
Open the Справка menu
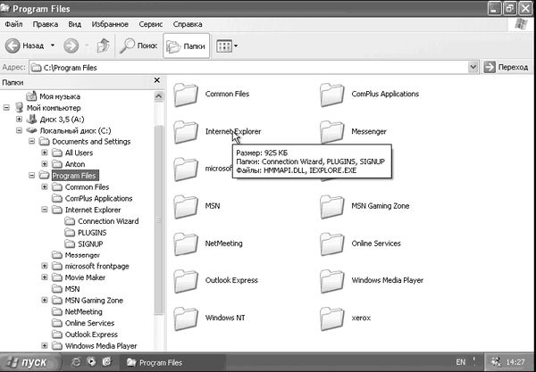(188, 24)
